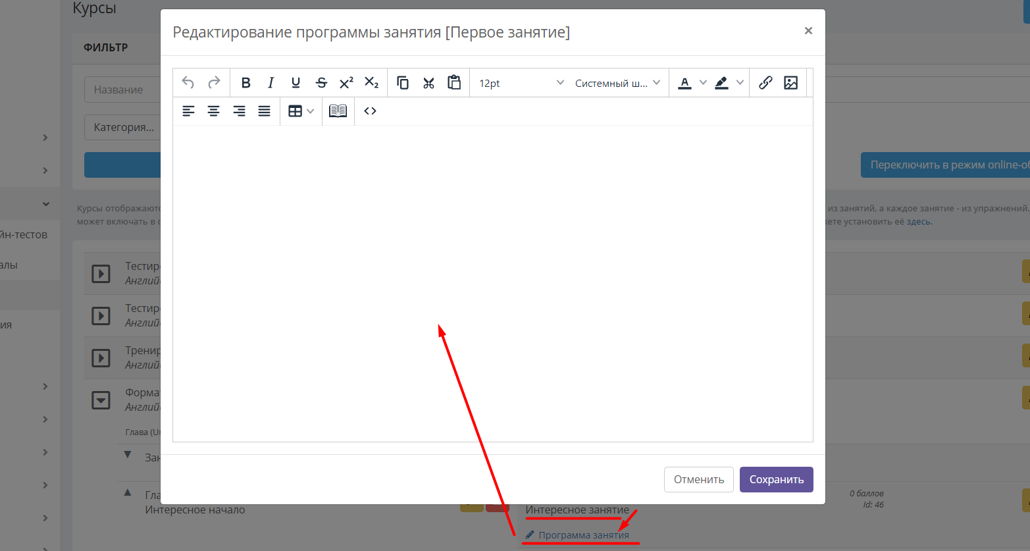This screenshot has height=551, width=1030.
Task: Insert a hyperlink
Action: click(765, 82)
